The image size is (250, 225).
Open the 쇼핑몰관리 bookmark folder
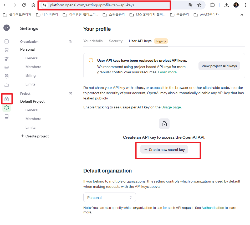click(114, 15)
